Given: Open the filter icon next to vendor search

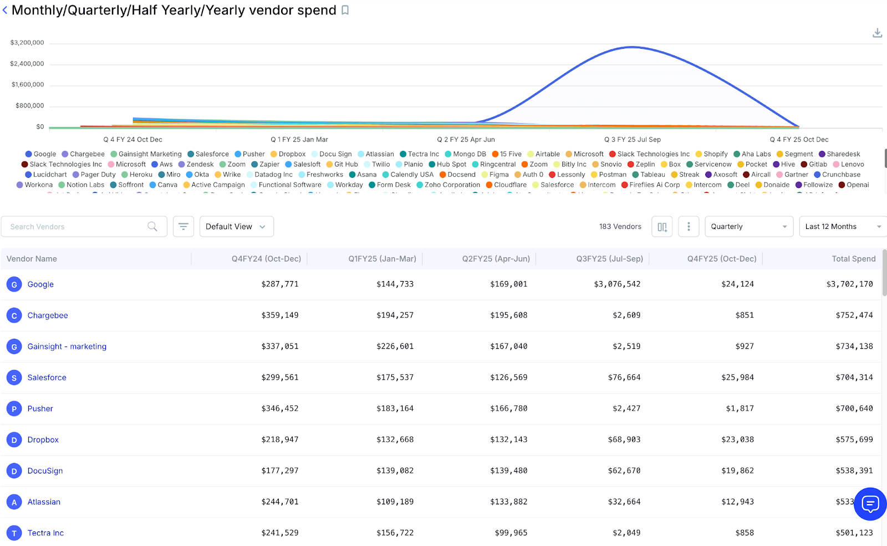Looking at the screenshot, I should coord(183,226).
